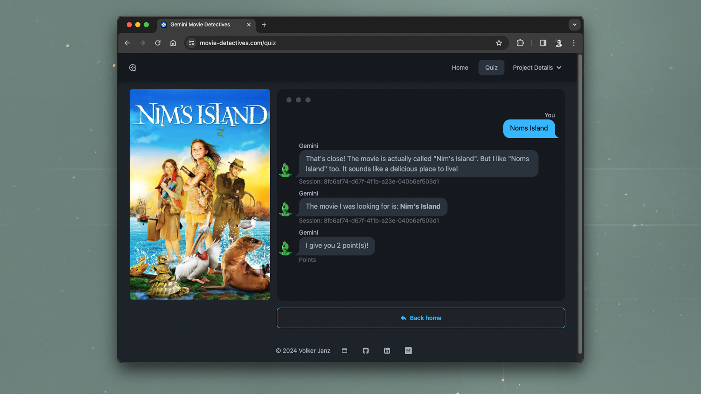This screenshot has height=394, width=701.
Task: Expand the Project Details dropdown
Action: (537, 67)
